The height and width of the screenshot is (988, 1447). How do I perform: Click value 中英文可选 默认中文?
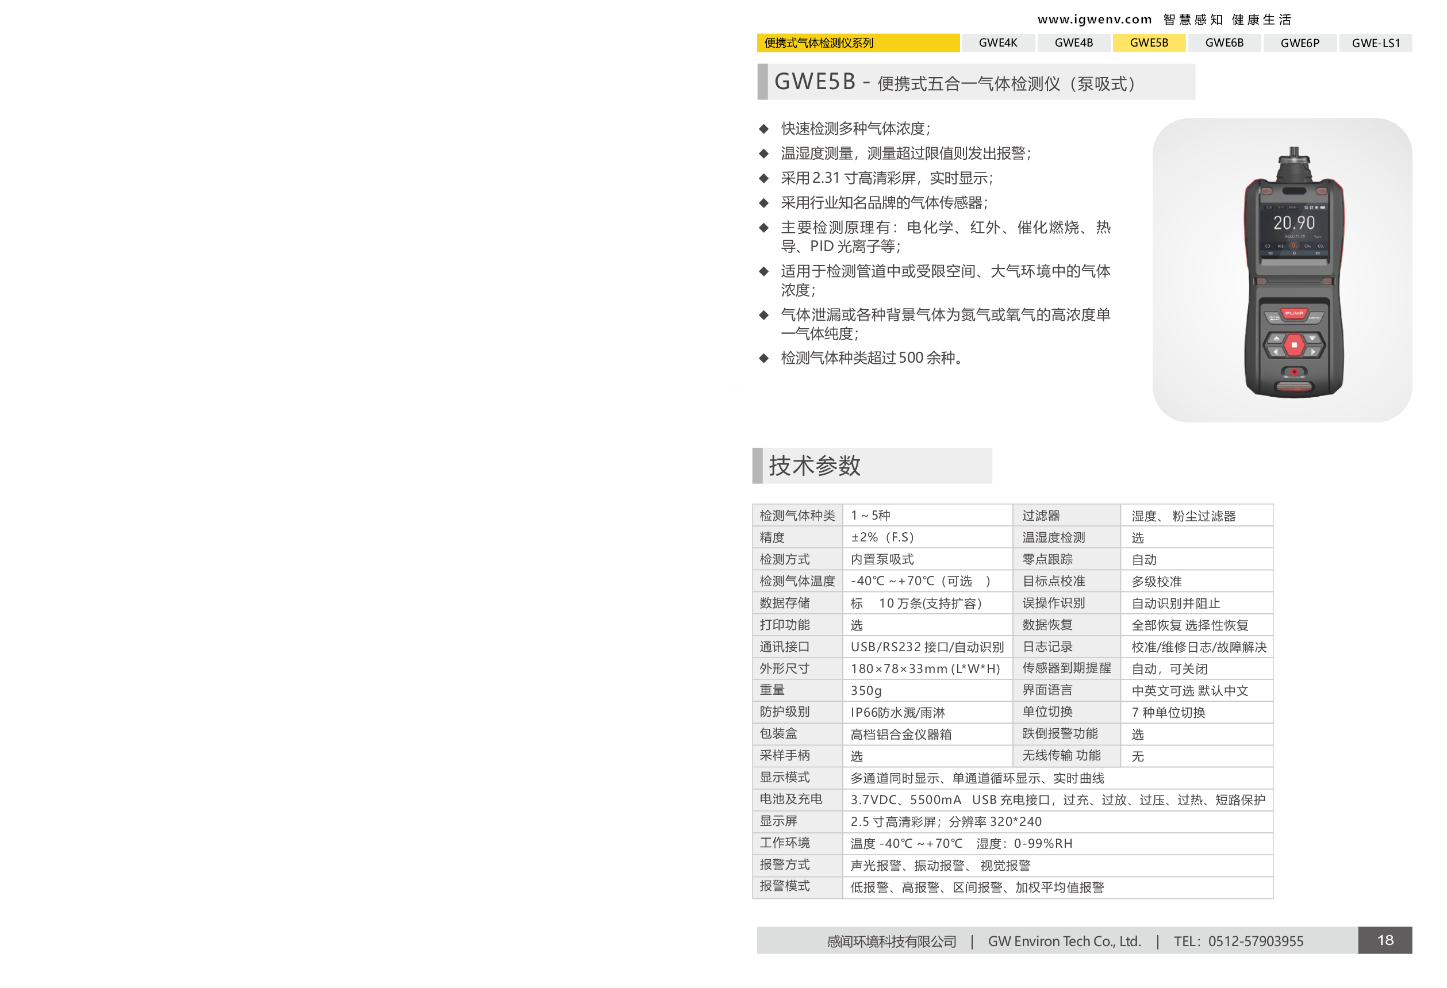1190,690
